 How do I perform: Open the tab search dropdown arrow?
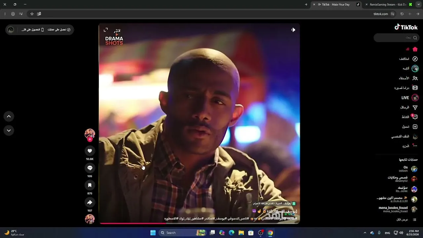coord(418,5)
